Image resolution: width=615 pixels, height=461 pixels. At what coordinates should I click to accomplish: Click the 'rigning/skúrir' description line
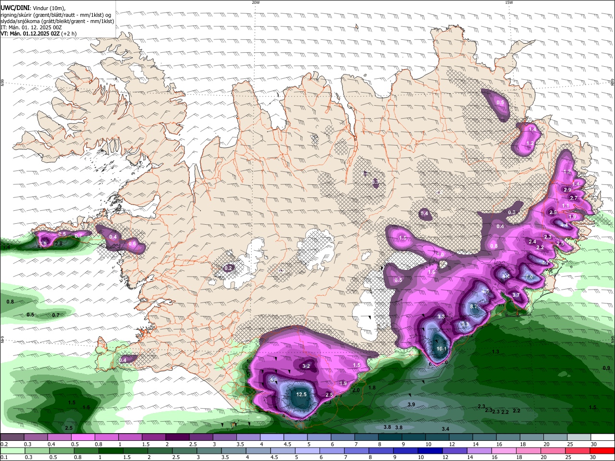(56, 15)
